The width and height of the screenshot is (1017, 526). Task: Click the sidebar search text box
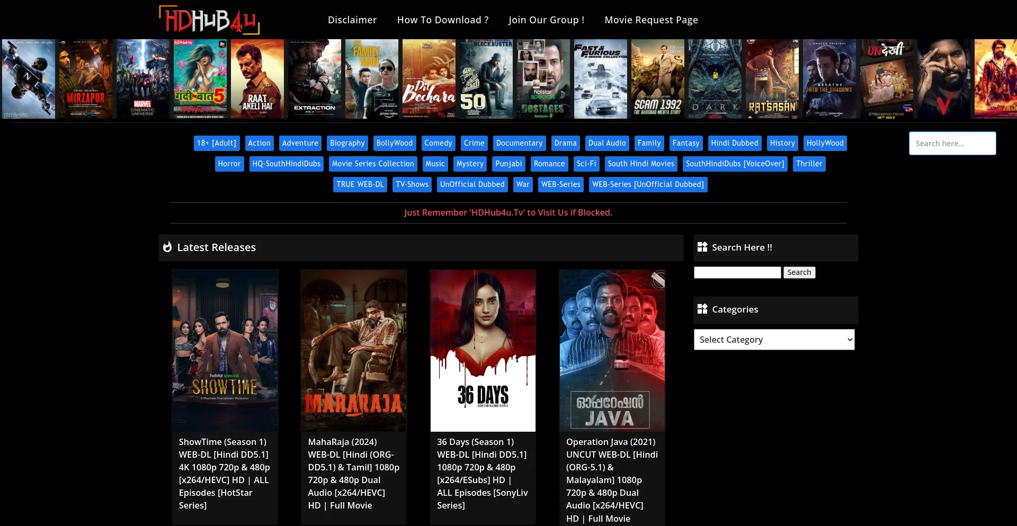737,272
